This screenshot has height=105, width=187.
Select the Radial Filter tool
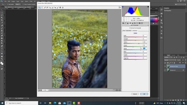tap(63, 8)
